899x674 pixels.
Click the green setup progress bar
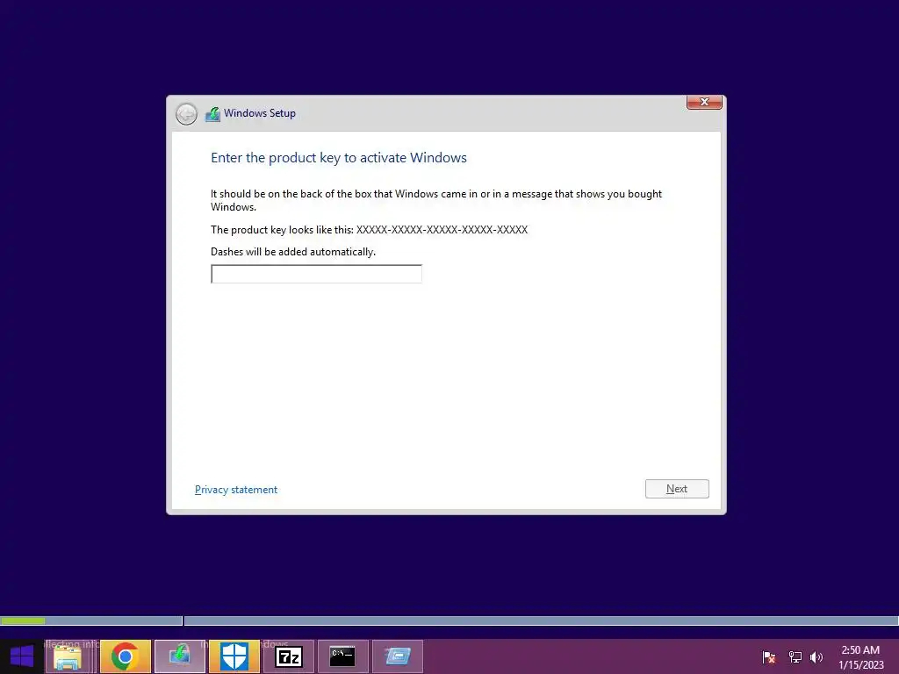pos(23,620)
